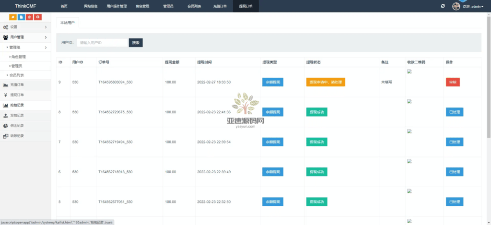The width and height of the screenshot is (491, 225).
Task: Expand the 管理组 submenu arrow
Action: pyautogui.click(x=46, y=47)
